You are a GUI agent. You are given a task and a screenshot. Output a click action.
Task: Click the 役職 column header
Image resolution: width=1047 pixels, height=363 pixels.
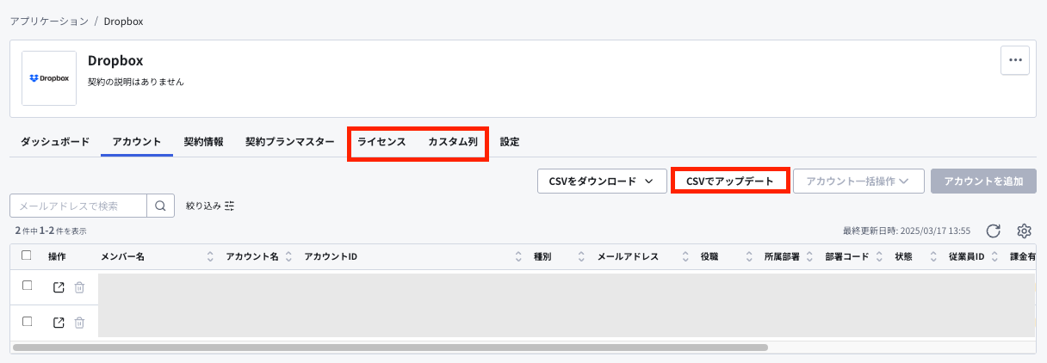click(710, 257)
